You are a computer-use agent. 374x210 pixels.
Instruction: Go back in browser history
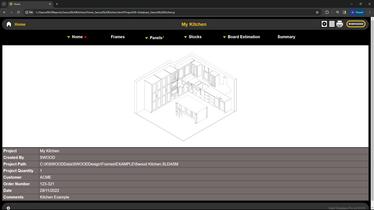(x=4, y=12)
